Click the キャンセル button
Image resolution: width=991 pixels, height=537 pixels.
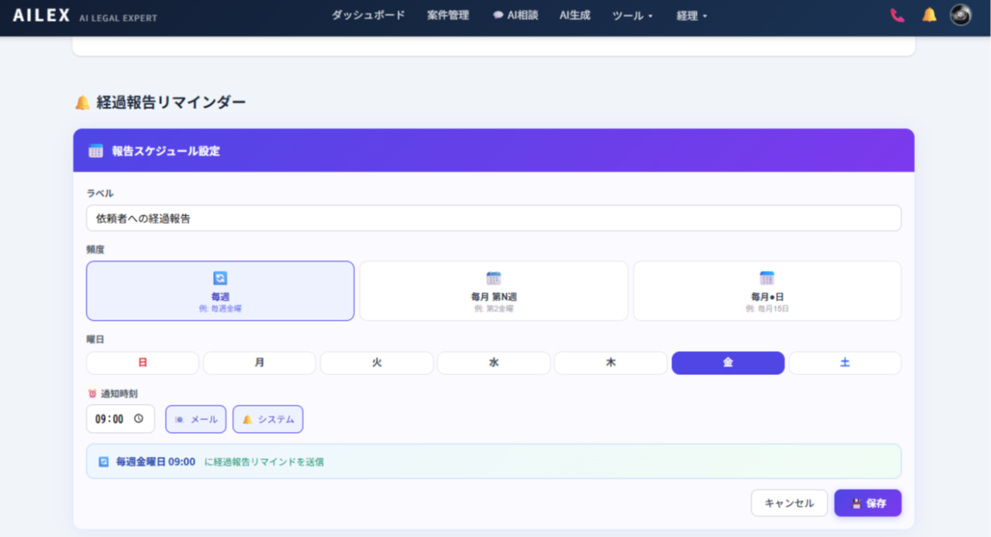click(x=789, y=503)
